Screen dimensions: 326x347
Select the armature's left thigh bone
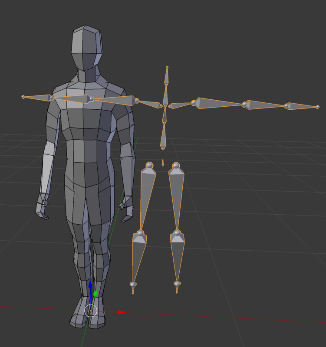click(147, 198)
